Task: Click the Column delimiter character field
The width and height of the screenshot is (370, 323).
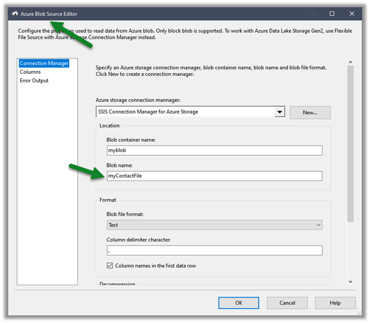Action: pyautogui.click(x=214, y=251)
